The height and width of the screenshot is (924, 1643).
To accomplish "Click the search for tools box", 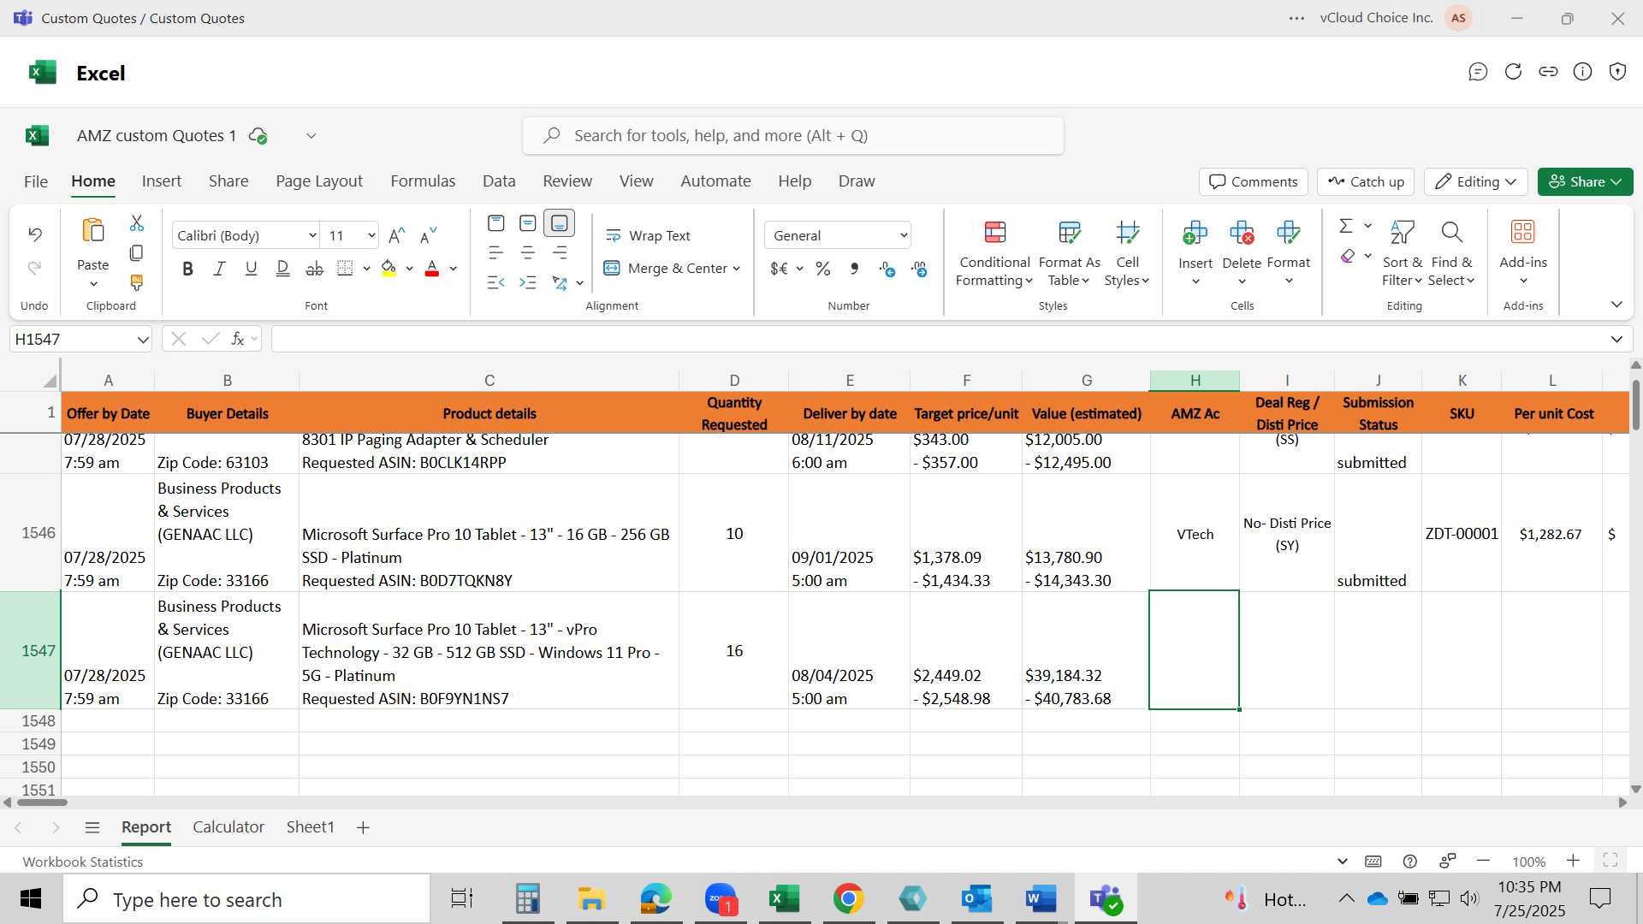I will pos(793,136).
